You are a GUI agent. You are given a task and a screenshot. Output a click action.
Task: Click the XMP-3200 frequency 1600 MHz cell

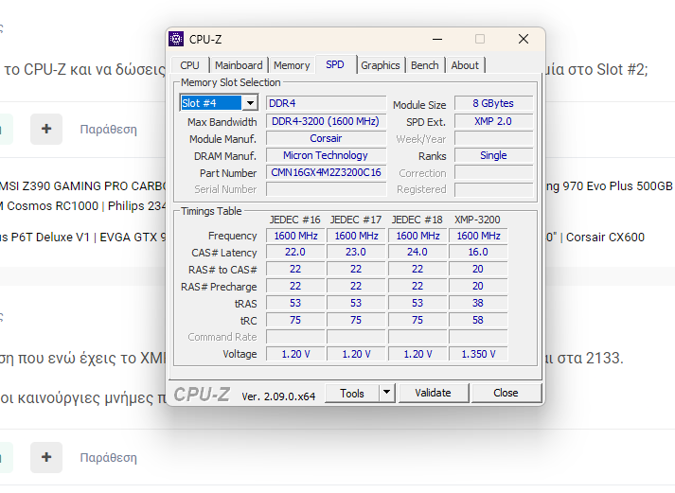[478, 236]
